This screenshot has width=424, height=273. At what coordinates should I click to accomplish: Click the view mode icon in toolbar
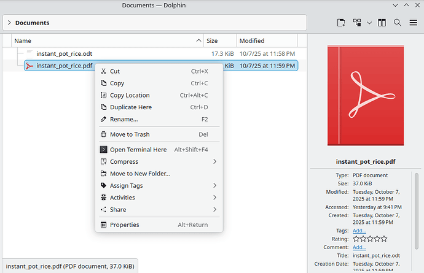point(356,23)
